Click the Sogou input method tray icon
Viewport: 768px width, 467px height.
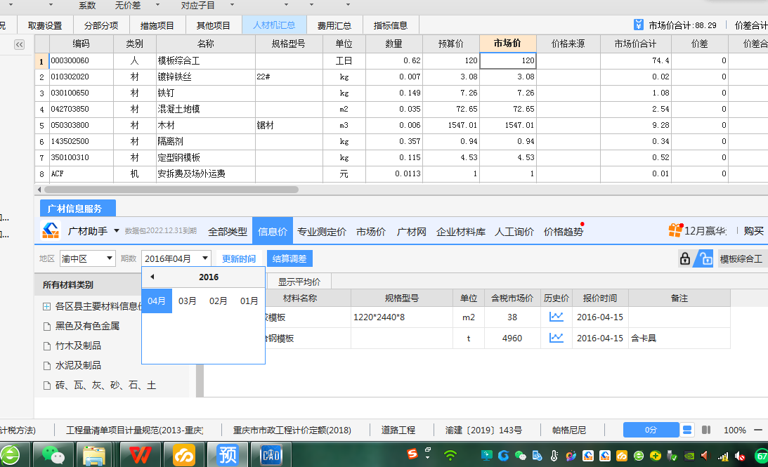[x=412, y=454]
